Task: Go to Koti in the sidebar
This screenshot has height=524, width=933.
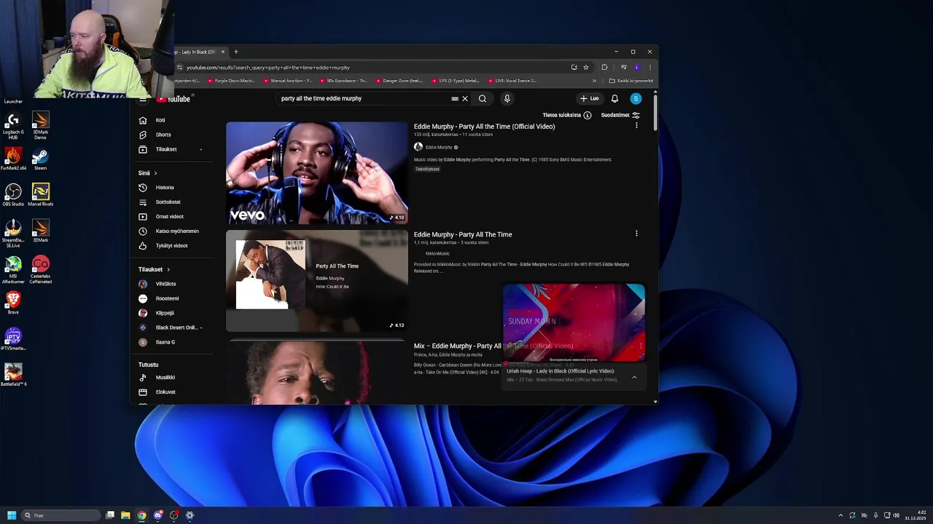Action: (173, 120)
